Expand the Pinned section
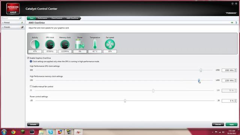 pos(3,22)
